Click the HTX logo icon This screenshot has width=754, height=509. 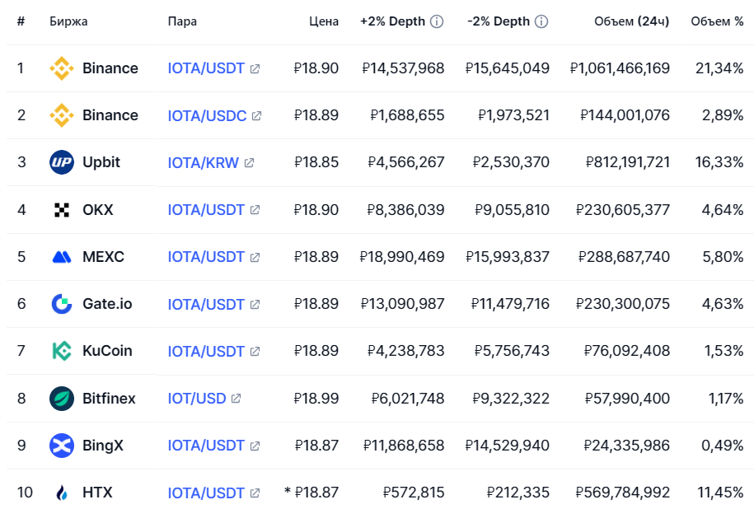tap(62, 493)
